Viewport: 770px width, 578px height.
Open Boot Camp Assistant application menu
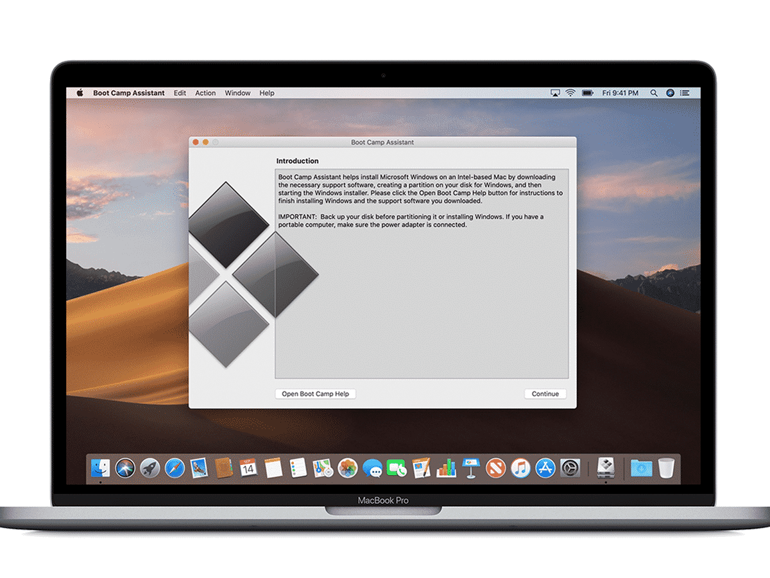(x=129, y=93)
